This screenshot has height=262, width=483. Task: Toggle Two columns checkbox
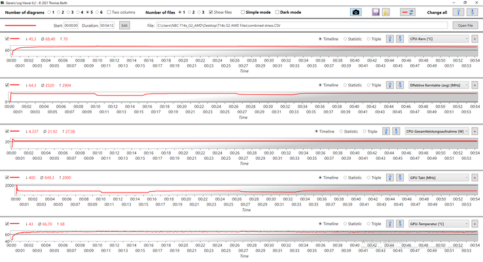pos(109,12)
